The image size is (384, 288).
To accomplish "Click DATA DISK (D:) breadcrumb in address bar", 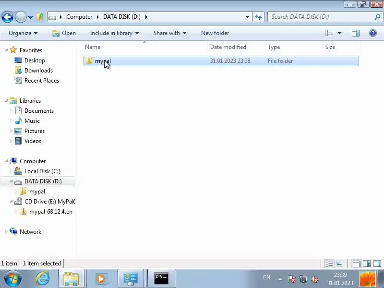I will [x=122, y=17].
